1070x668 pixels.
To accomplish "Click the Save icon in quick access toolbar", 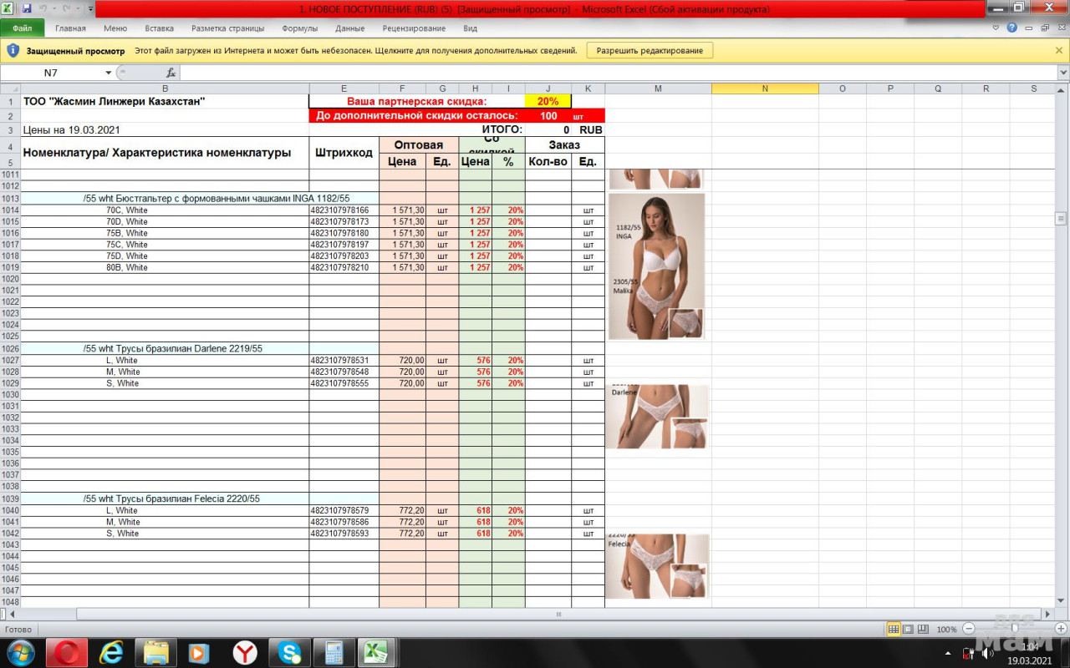I will coord(26,8).
